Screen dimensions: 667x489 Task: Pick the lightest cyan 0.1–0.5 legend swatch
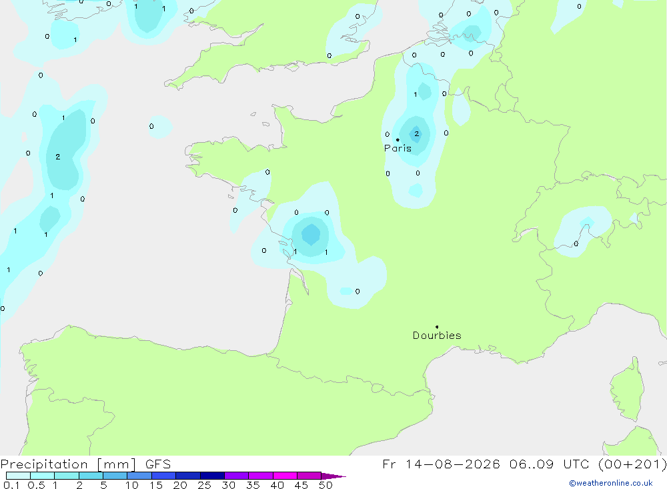(x=18, y=476)
